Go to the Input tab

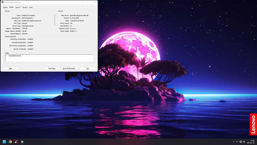click(x=31, y=7)
